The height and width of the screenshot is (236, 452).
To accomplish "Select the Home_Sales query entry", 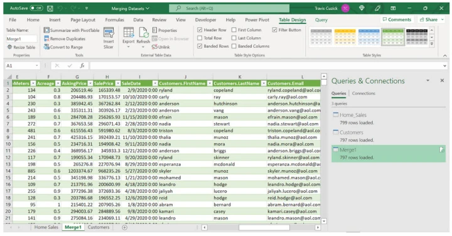I will (x=389, y=119).
